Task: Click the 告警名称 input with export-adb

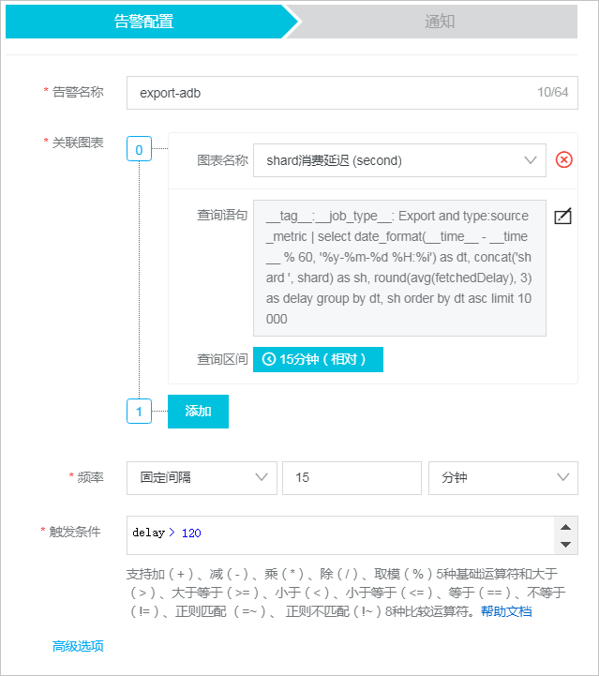Action: click(352, 93)
